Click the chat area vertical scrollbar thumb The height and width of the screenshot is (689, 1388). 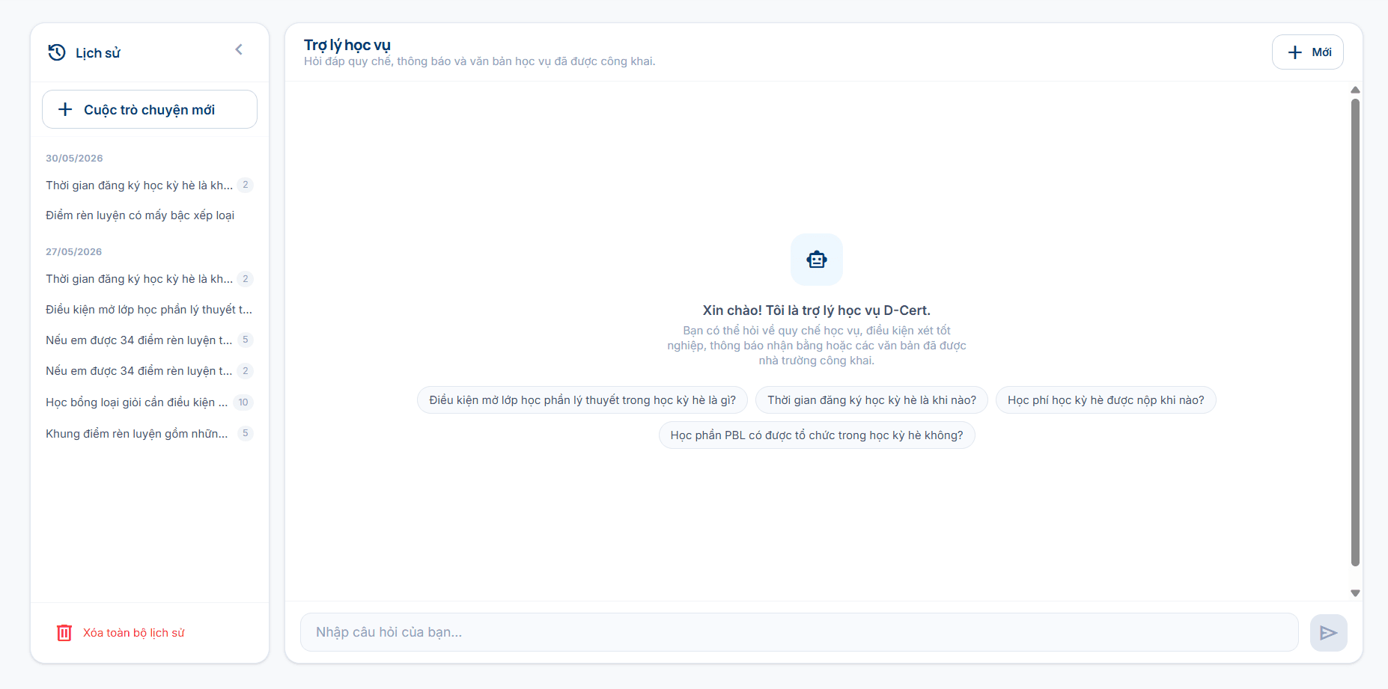[x=1355, y=333]
